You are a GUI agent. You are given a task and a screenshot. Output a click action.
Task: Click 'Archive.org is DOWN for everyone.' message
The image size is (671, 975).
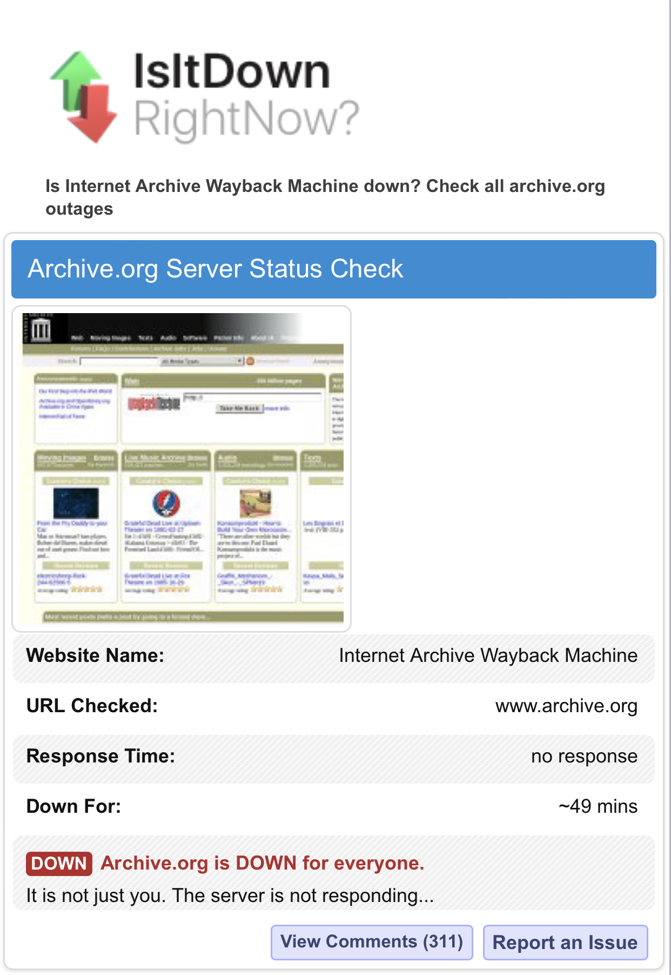[x=263, y=863]
